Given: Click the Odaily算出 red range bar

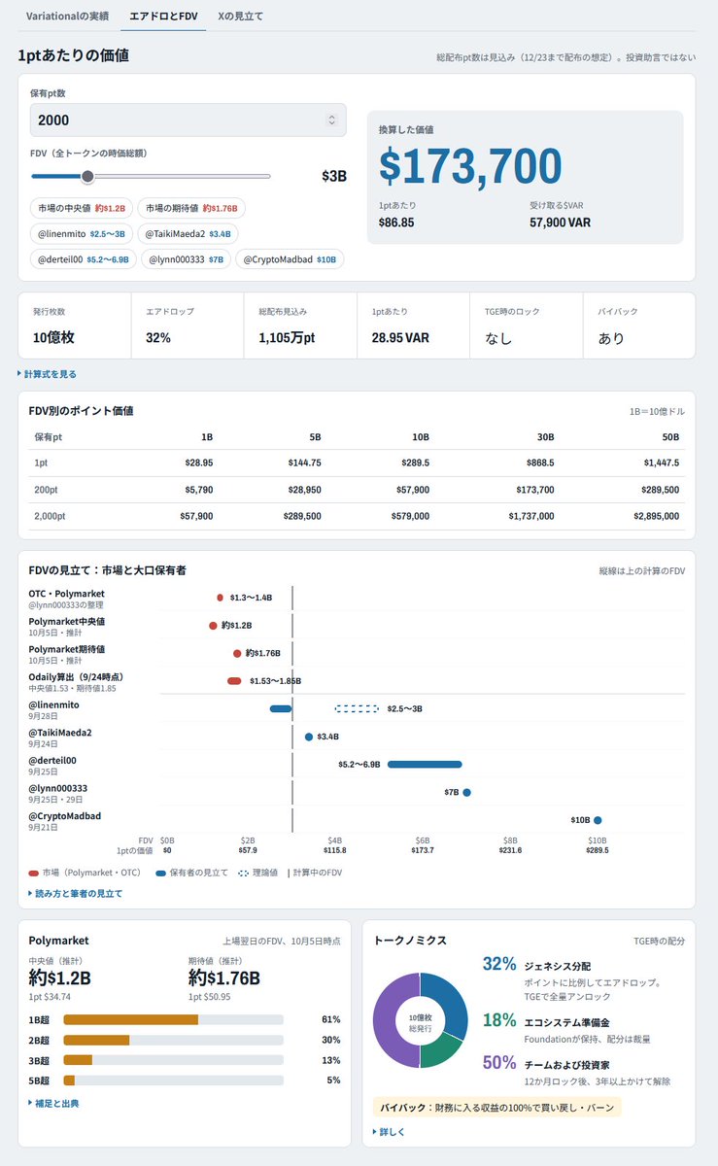Looking at the screenshot, I should click(x=234, y=681).
